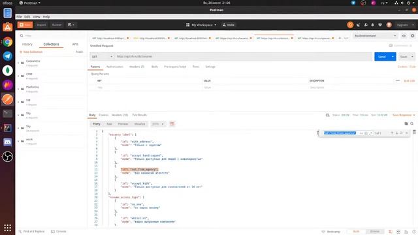
Task: Open the JSON response format dropdown
Action: tap(158, 124)
